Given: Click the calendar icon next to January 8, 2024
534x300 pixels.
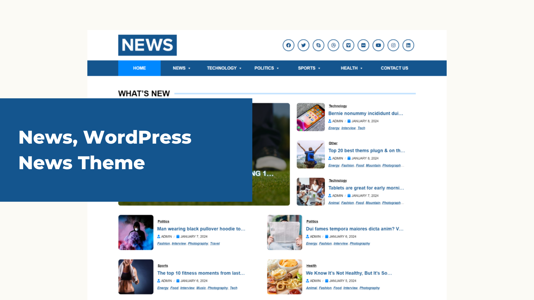Looking at the screenshot, I should [349, 121].
